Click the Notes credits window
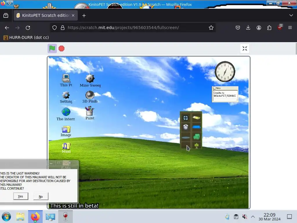The width and height of the screenshot is (297, 223). pos(225,94)
